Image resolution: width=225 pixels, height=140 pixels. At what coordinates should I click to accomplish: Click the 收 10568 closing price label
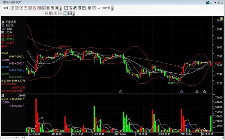(8, 43)
